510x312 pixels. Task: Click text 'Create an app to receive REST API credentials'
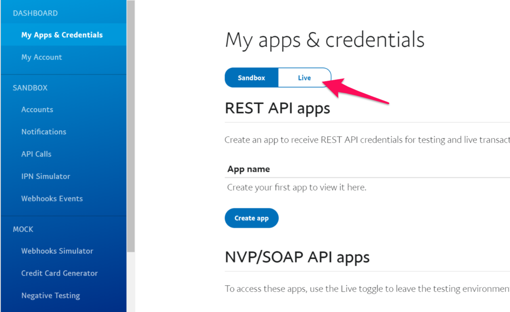[x=313, y=140]
